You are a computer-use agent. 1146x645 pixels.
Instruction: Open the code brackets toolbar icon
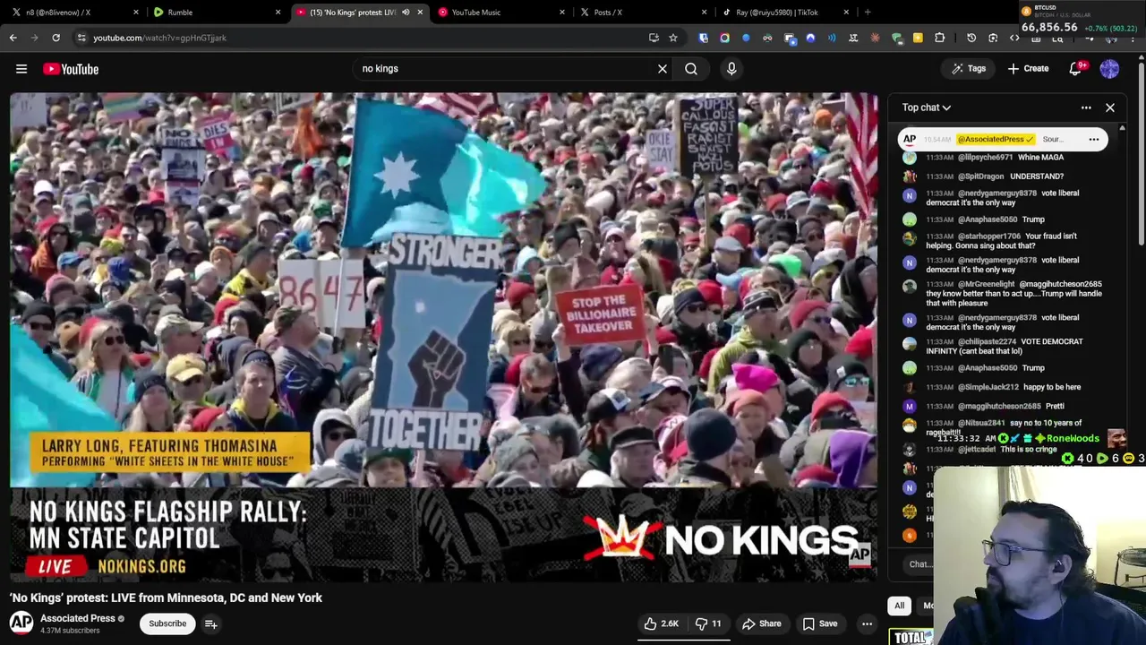pos(1014,38)
